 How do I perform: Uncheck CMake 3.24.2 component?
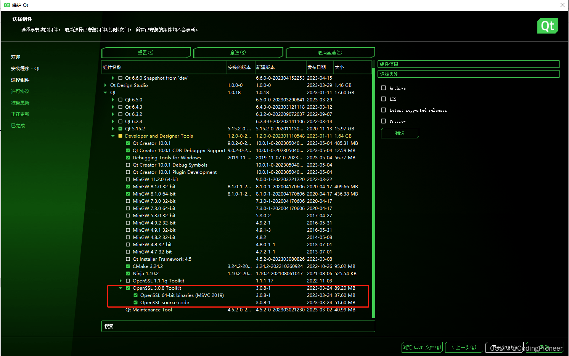(x=128, y=266)
